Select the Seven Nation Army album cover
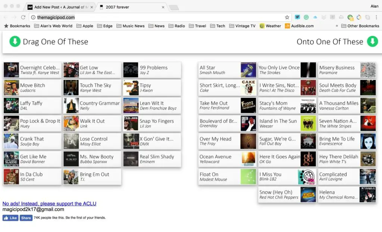The image size is (382, 232). coord(368,123)
